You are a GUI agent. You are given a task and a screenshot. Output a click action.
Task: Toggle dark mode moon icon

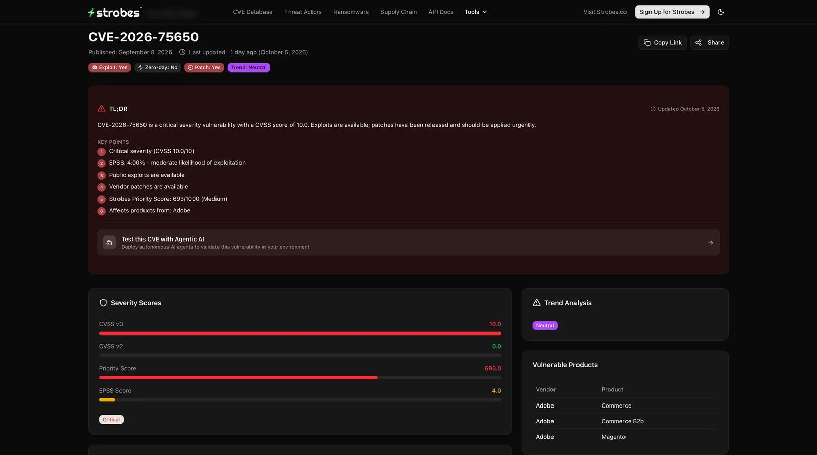pos(721,12)
